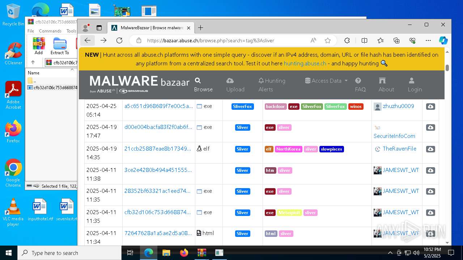
Task: Open hash link d00e004bacfa83f2f0ab6f
Action: pos(158,127)
